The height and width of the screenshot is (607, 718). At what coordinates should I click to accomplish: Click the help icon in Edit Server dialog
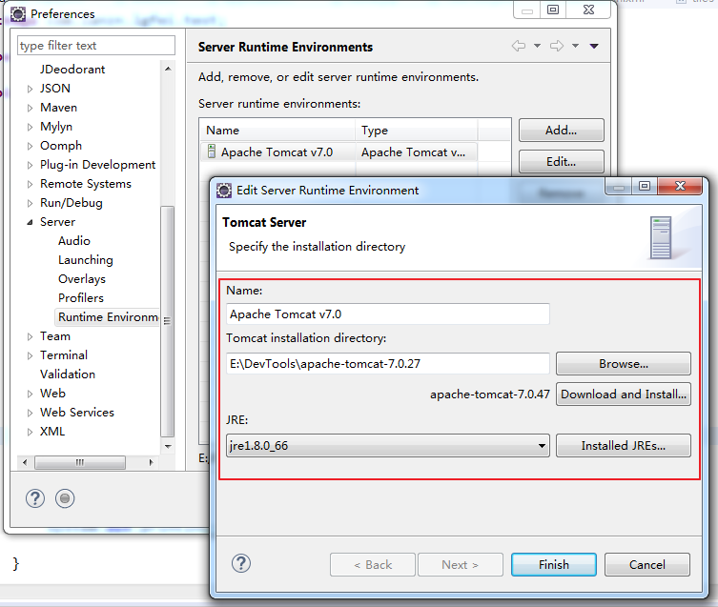[241, 563]
